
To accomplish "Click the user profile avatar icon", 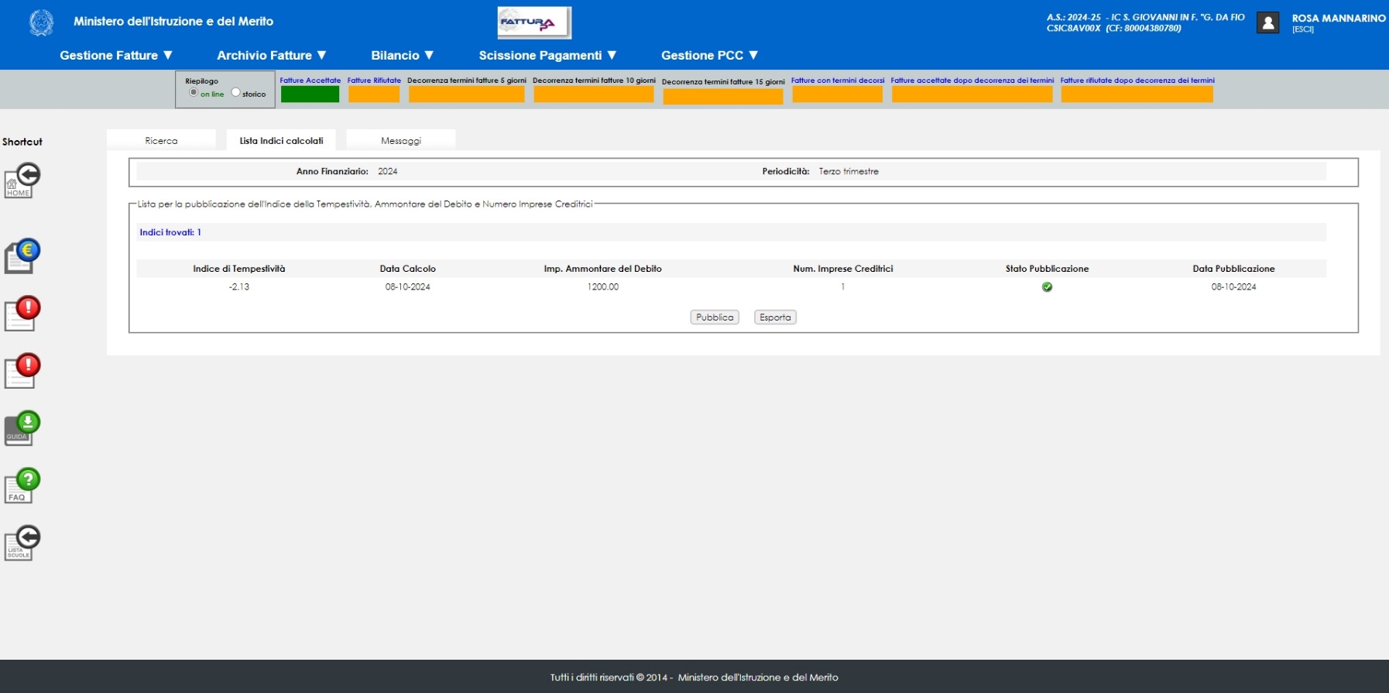I will (x=1267, y=23).
